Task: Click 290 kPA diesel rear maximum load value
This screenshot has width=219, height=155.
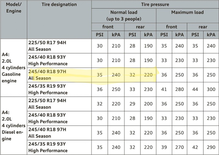Action: (x=211, y=147)
